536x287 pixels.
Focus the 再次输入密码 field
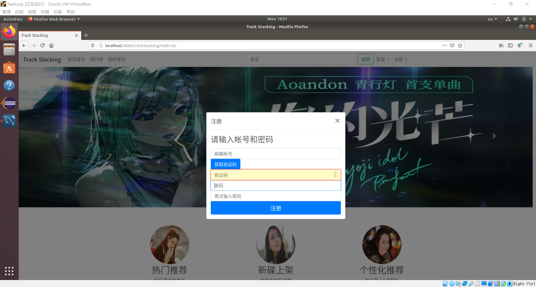click(276, 196)
